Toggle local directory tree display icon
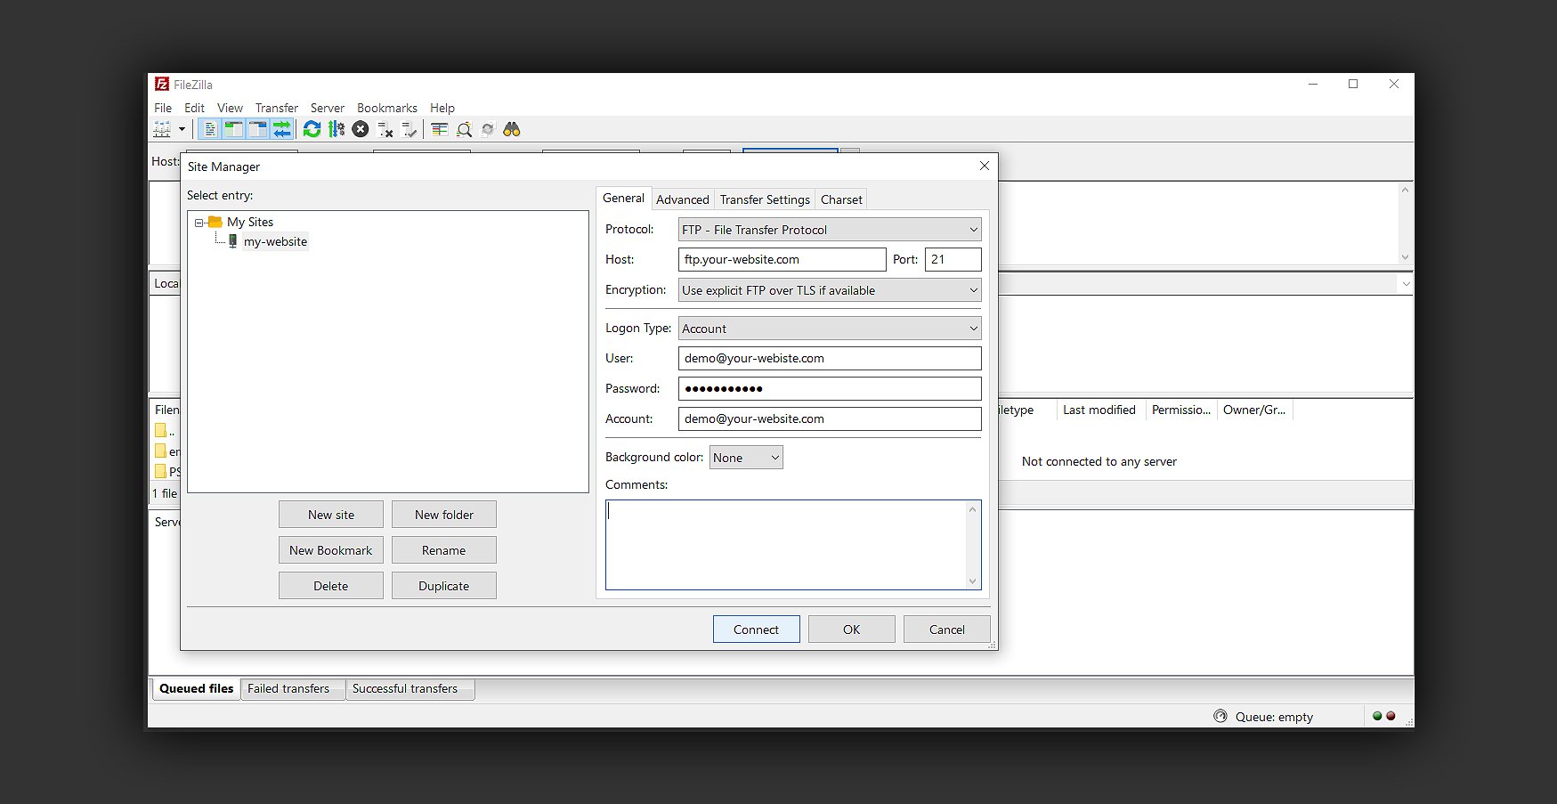The height and width of the screenshot is (804, 1557). [233, 129]
